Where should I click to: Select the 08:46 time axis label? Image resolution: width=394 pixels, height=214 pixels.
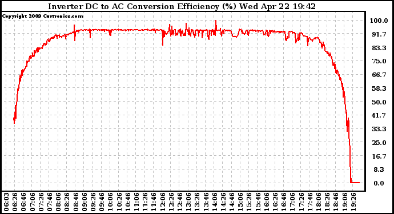point(75,202)
